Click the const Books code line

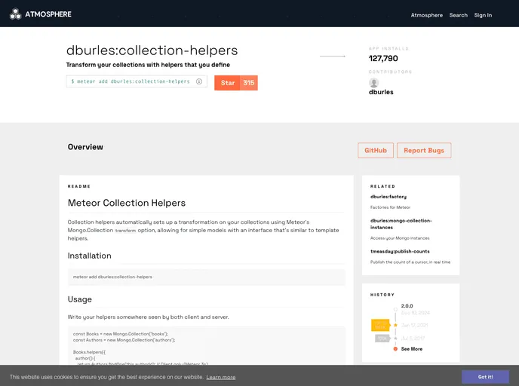[121, 334]
